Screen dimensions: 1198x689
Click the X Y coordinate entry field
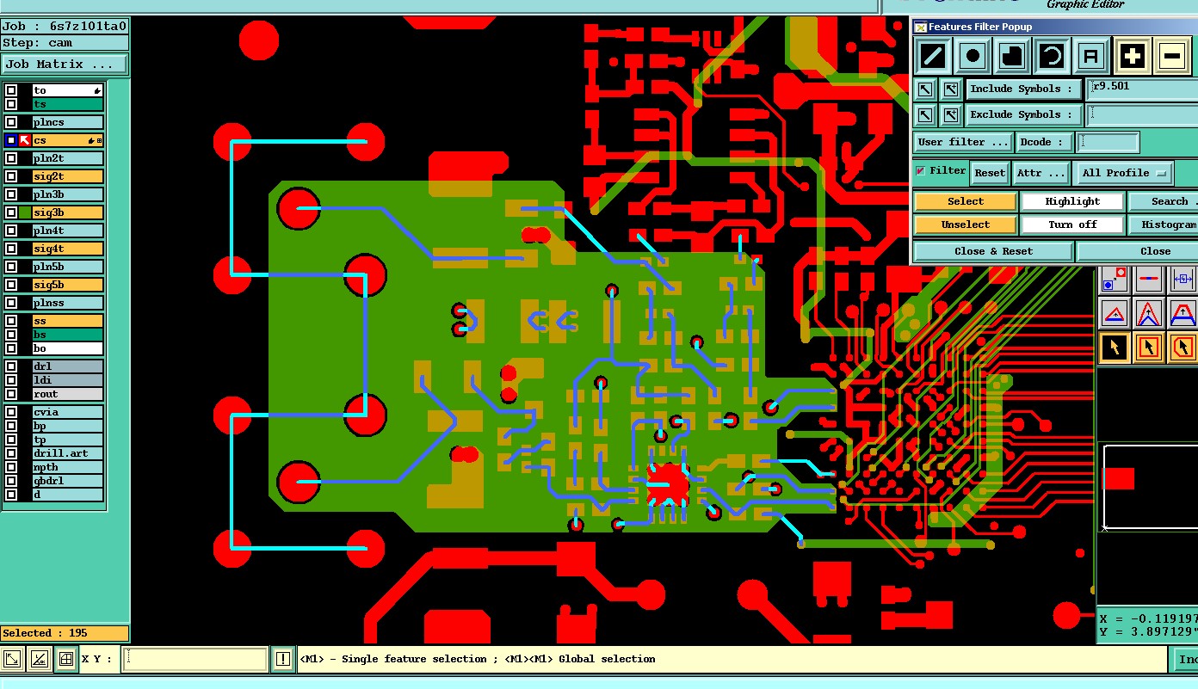point(195,660)
